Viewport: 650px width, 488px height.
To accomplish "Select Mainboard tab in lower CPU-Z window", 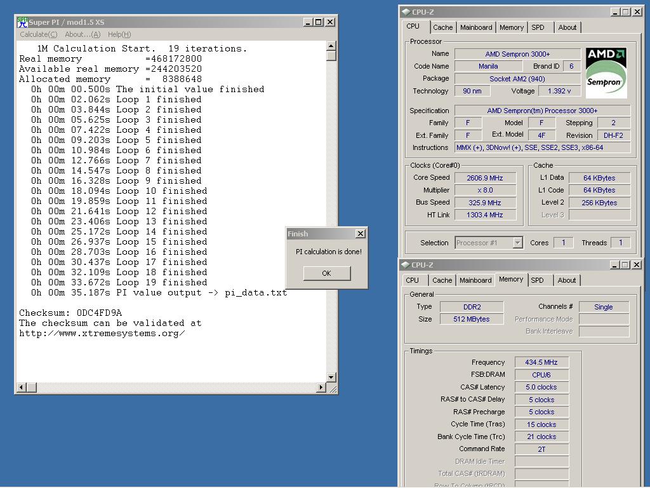I will 475,280.
